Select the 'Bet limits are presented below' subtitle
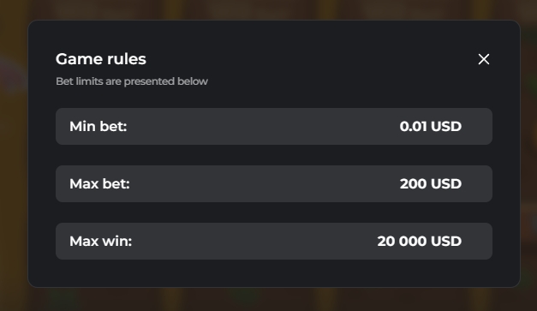537x311 pixels. click(132, 81)
